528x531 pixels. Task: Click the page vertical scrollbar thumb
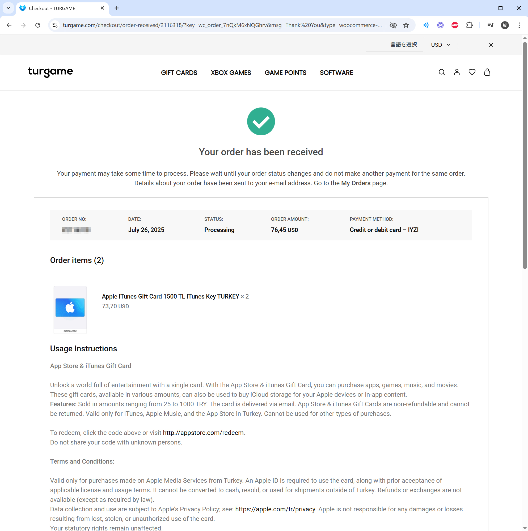525,155
